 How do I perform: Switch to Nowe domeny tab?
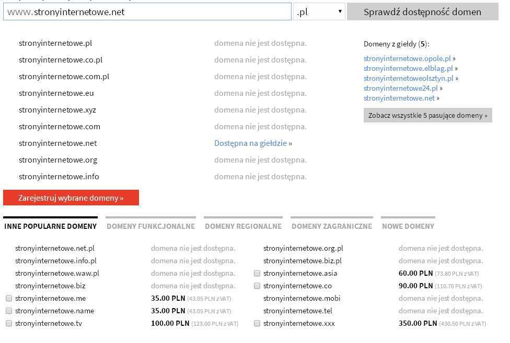[408, 226]
